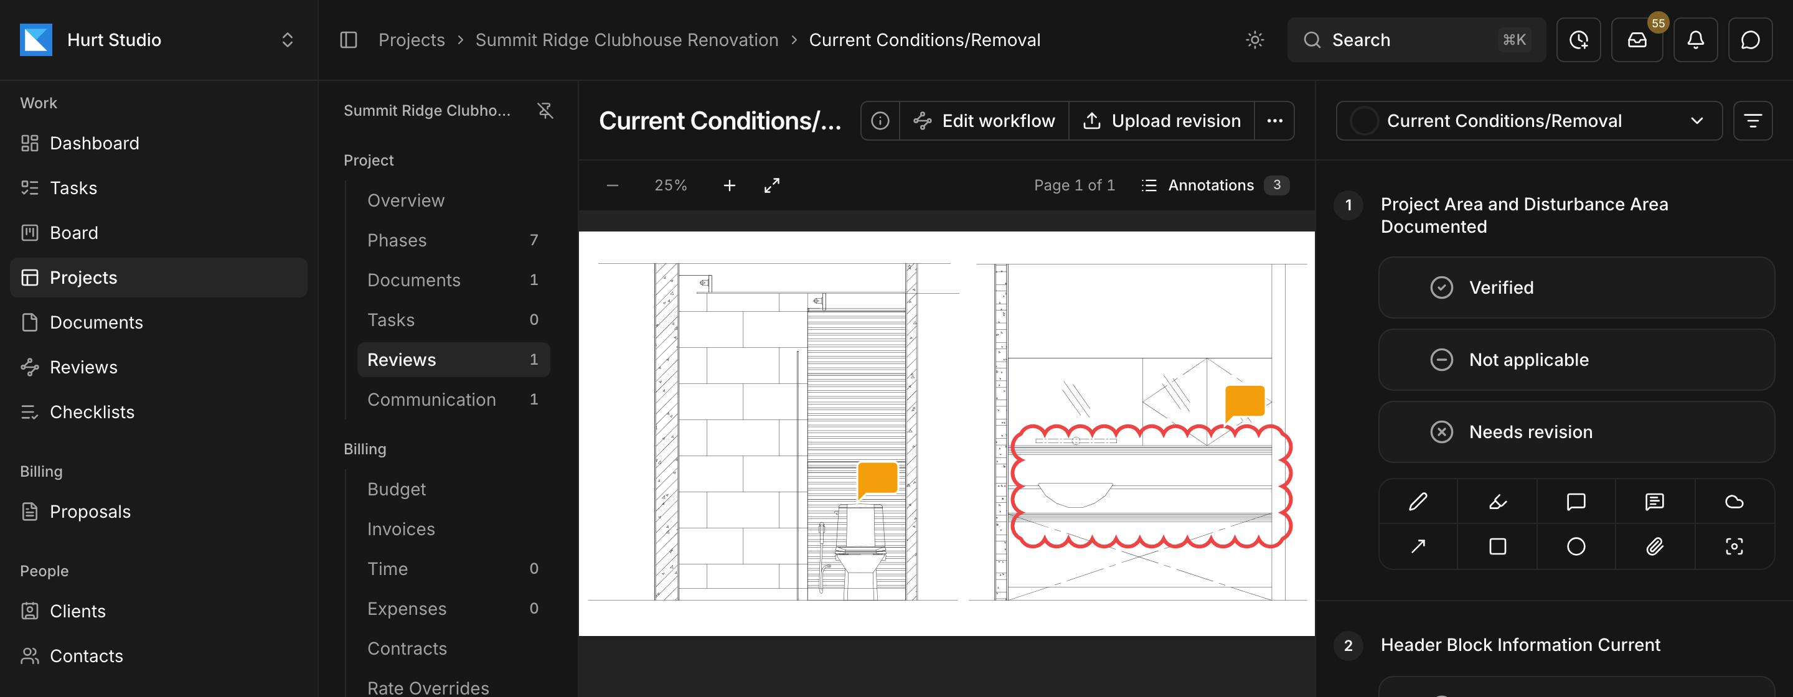Image resolution: width=1793 pixels, height=697 pixels.
Task: Click the Hurt Studio logo
Action: pyautogui.click(x=36, y=40)
